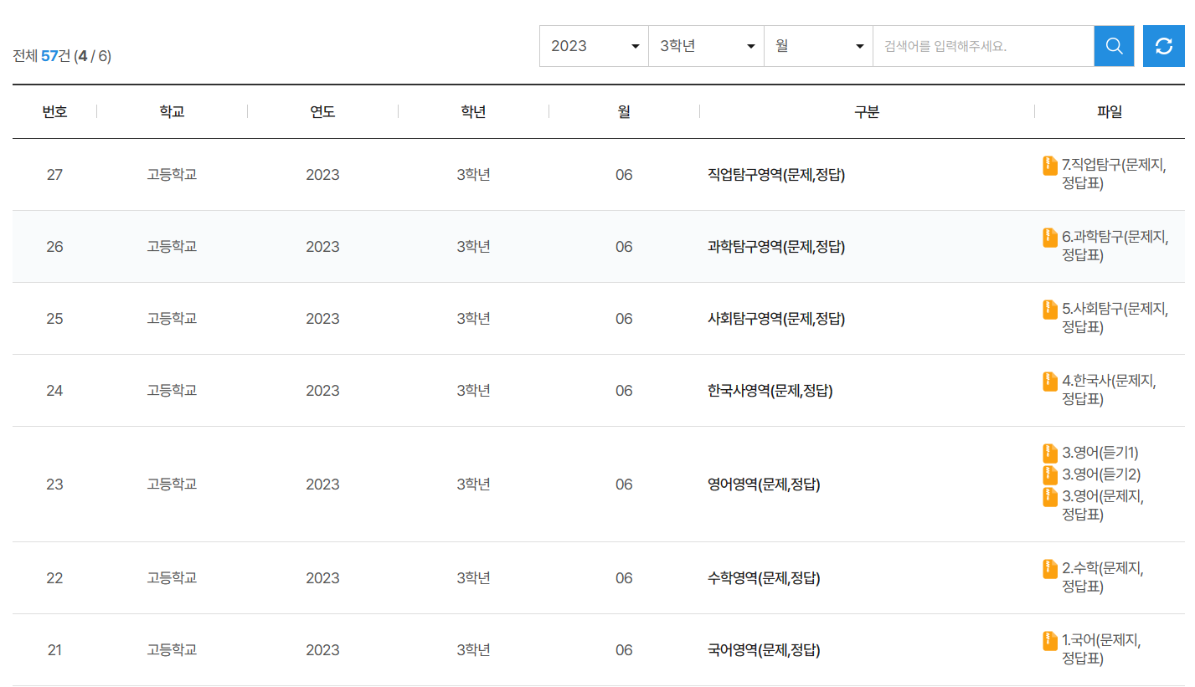Click the file icon beside 6.과학탐구
Screen dimensions: 1195x687
pyautogui.click(x=1048, y=238)
